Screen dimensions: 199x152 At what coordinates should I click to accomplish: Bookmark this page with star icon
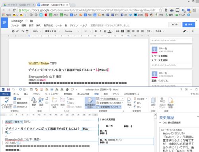point(160,10)
